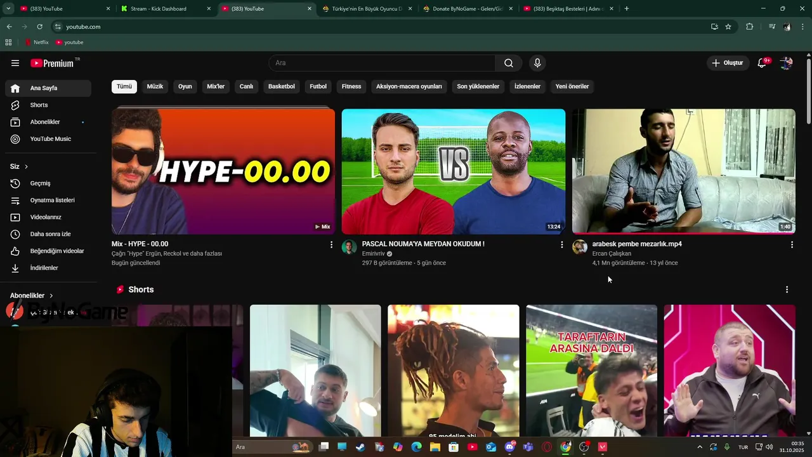Select the Son yüklenenler chip
812x457 pixels.
tap(478, 86)
